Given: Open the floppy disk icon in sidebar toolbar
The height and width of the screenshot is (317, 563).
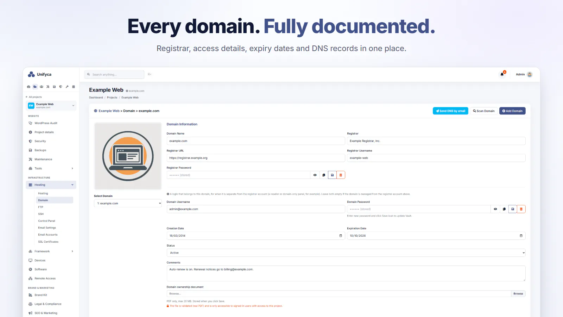Looking at the screenshot, I should point(54,87).
